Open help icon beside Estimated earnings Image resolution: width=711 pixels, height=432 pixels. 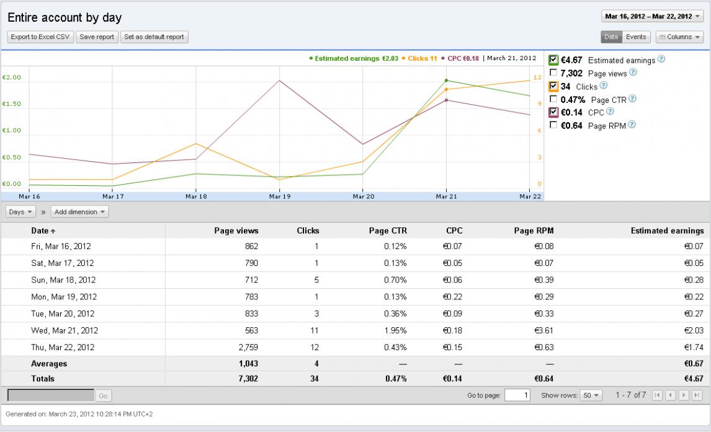tap(661, 59)
